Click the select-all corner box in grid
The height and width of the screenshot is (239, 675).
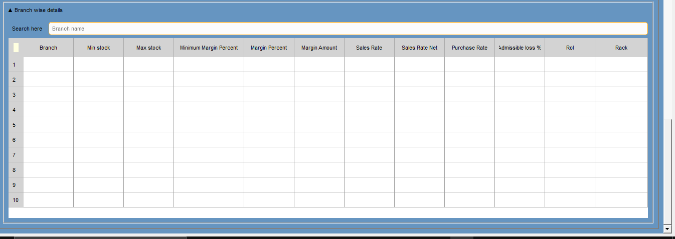(16, 48)
